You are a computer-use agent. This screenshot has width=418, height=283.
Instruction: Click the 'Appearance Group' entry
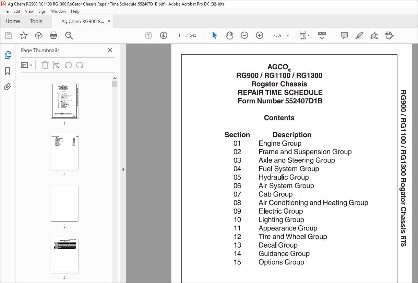pos(288,228)
